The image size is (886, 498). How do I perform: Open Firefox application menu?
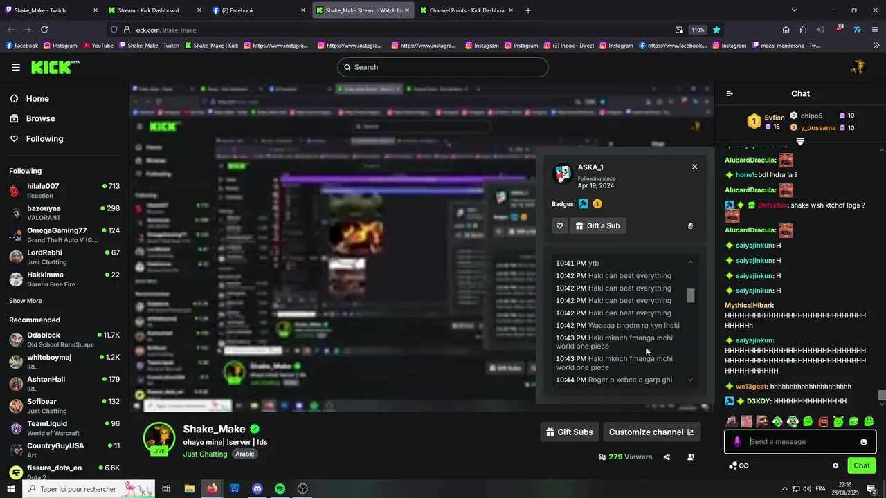[875, 30]
